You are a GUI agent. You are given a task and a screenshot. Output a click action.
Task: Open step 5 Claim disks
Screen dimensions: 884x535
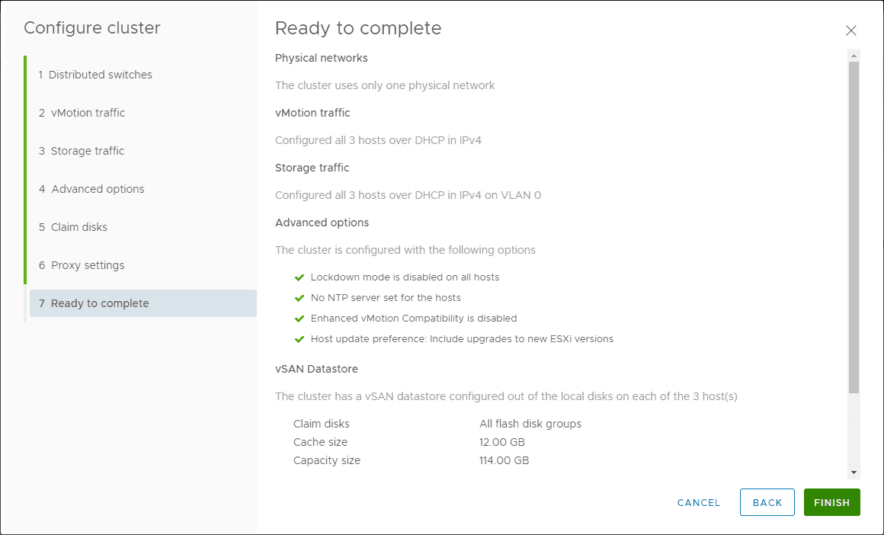[78, 227]
